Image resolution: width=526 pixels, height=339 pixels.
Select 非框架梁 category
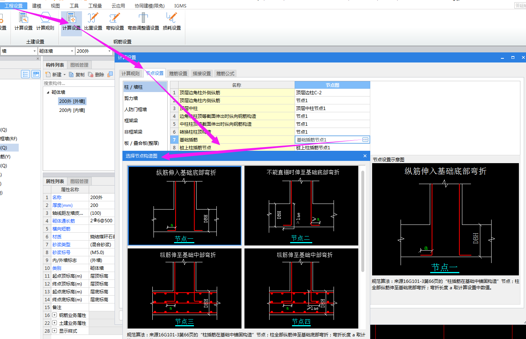click(x=145, y=132)
